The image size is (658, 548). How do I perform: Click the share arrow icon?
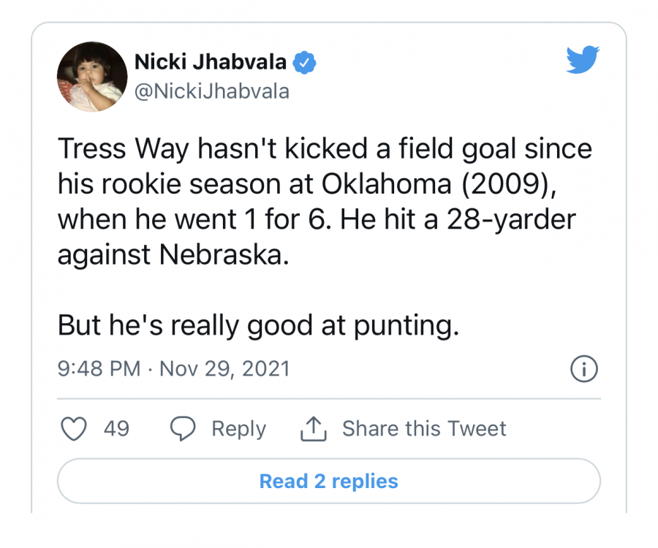point(313,429)
